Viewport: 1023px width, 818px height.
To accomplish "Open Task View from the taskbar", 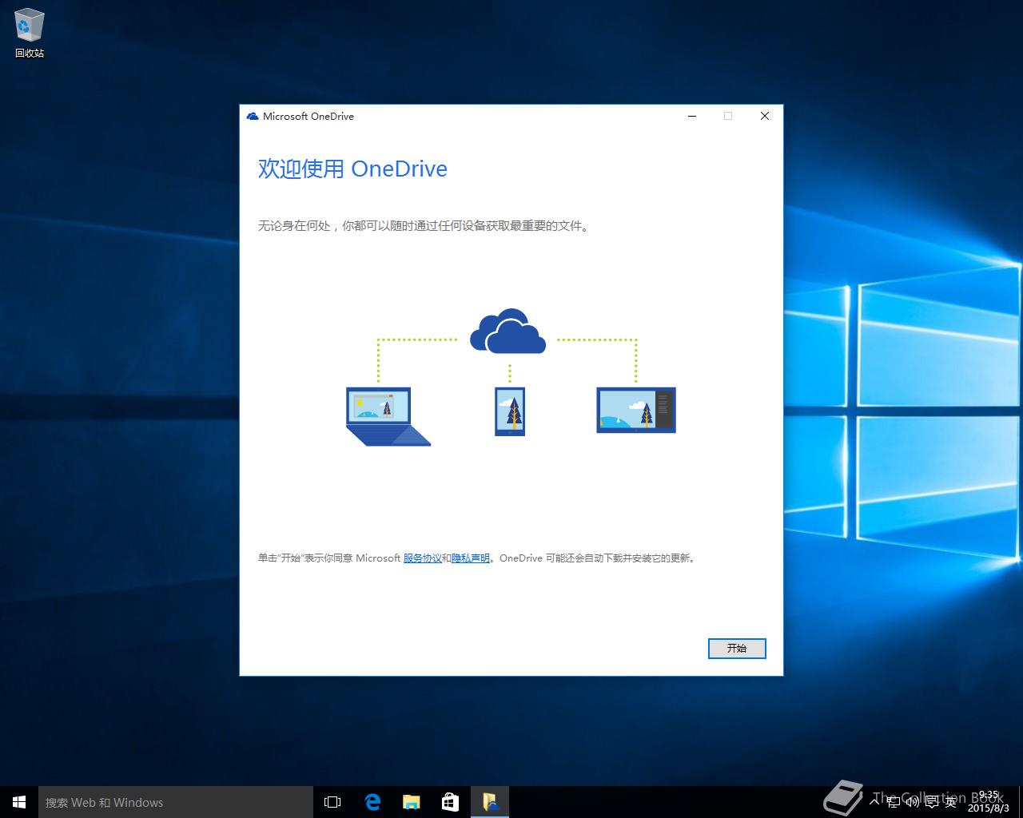I will tap(332, 802).
